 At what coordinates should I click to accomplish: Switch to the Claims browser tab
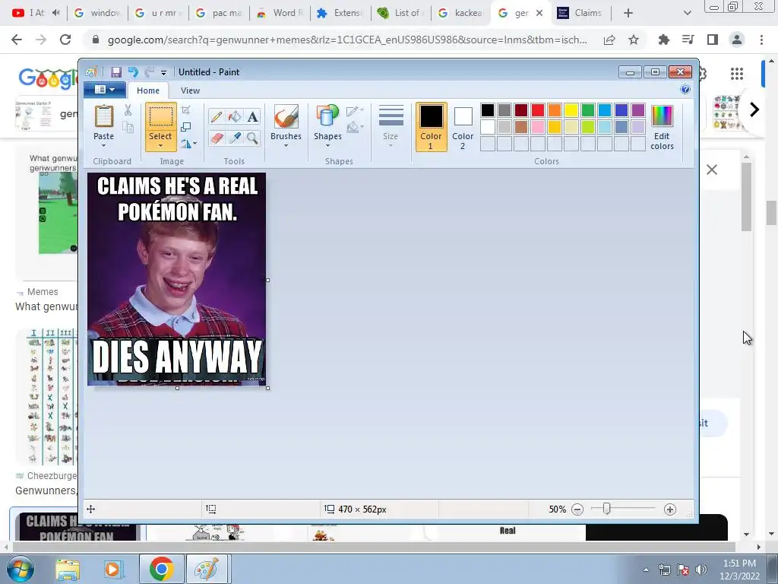click(x=581, y=13)
